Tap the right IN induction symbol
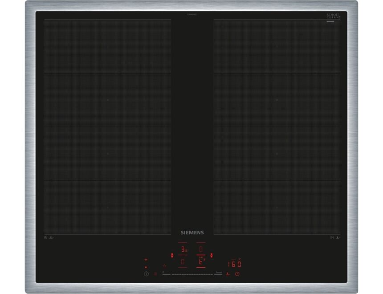This screenshot has width=383, height=294. click(334, 238)
